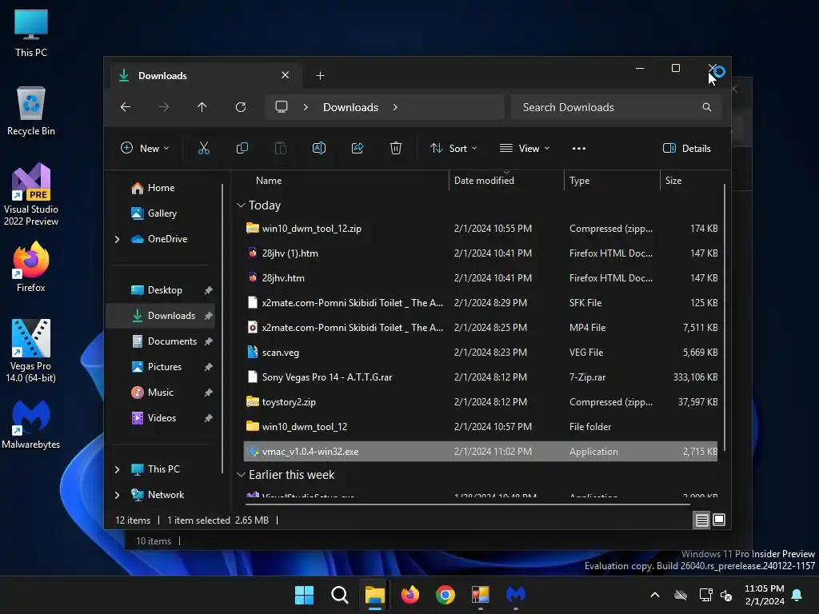Viewport: 819px width, 614px height.
Task: Click the Search Downloads field
Action: tap(617, 107)
